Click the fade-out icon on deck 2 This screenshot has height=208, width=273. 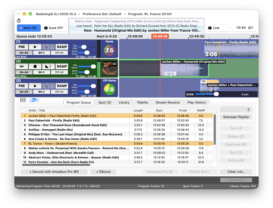pos(48,66)
